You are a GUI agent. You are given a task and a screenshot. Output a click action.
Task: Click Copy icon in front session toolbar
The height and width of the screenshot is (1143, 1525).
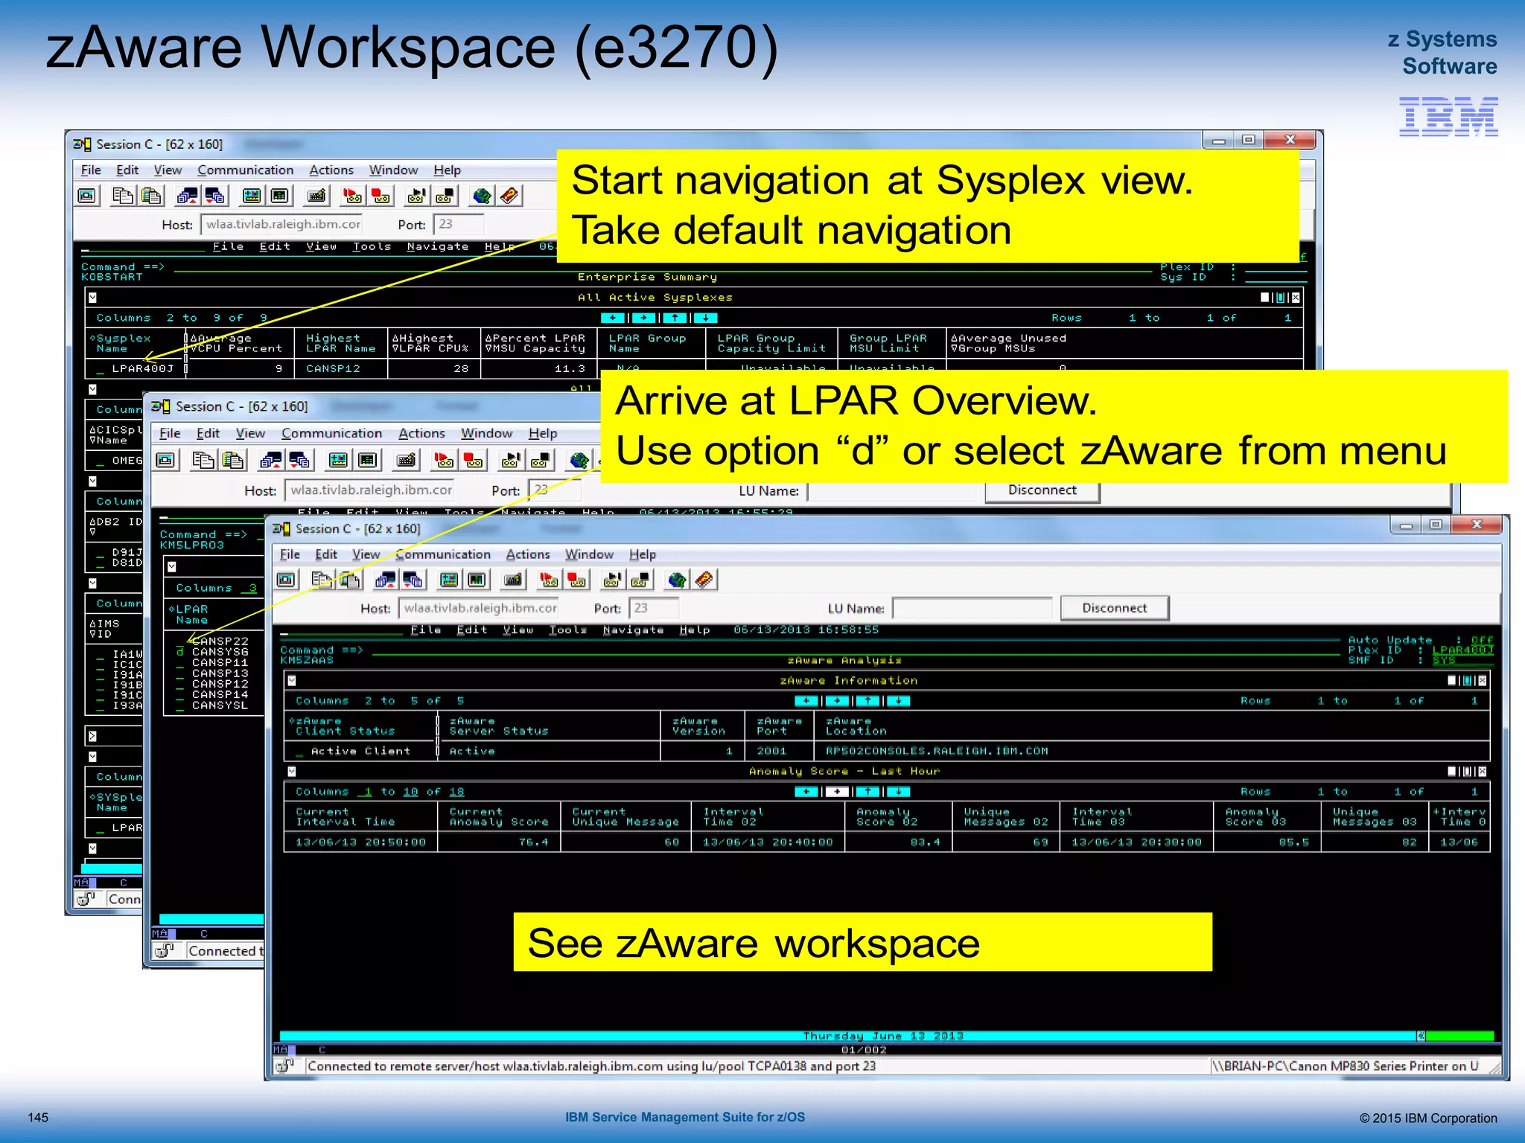coord(322,580)
